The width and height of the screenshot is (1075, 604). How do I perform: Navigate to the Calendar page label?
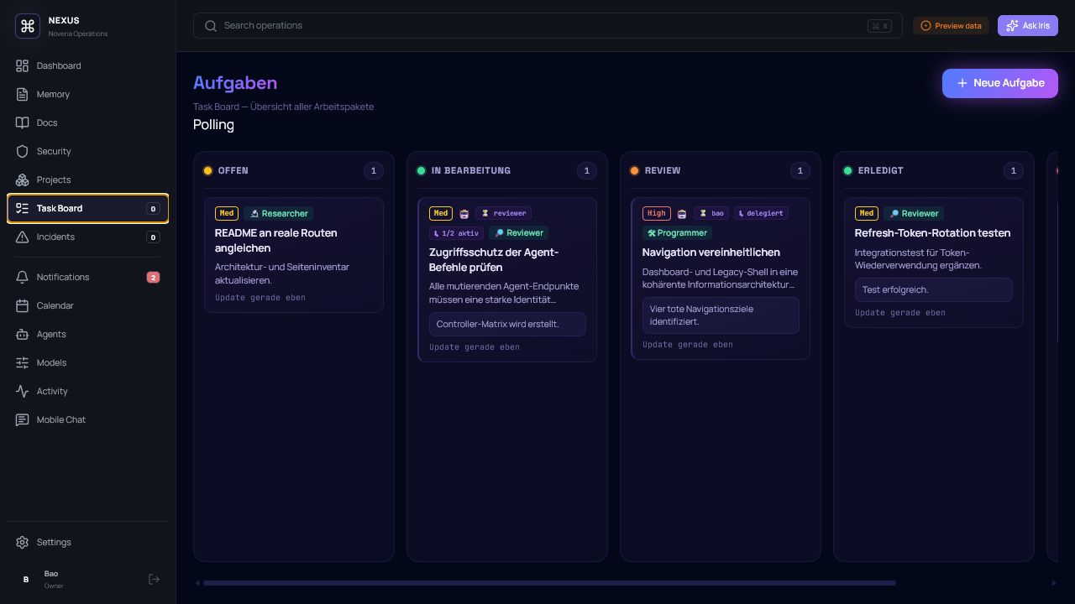coord(55,305)
